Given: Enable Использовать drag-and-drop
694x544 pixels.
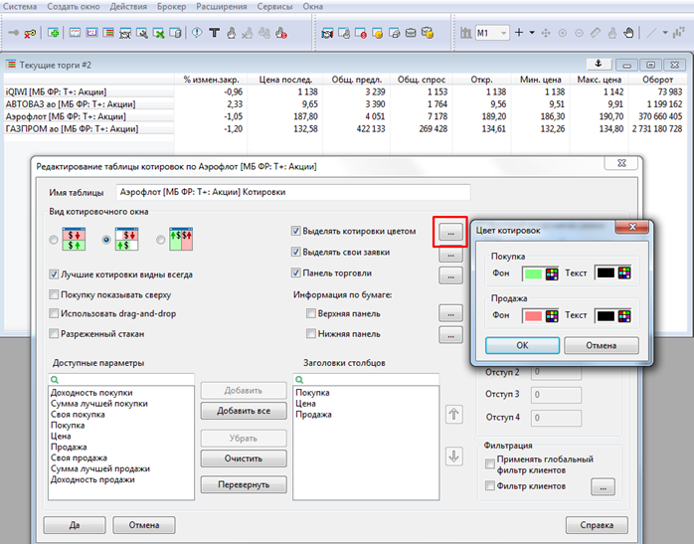Looking at the screenshot, I should tap(54, 313).
